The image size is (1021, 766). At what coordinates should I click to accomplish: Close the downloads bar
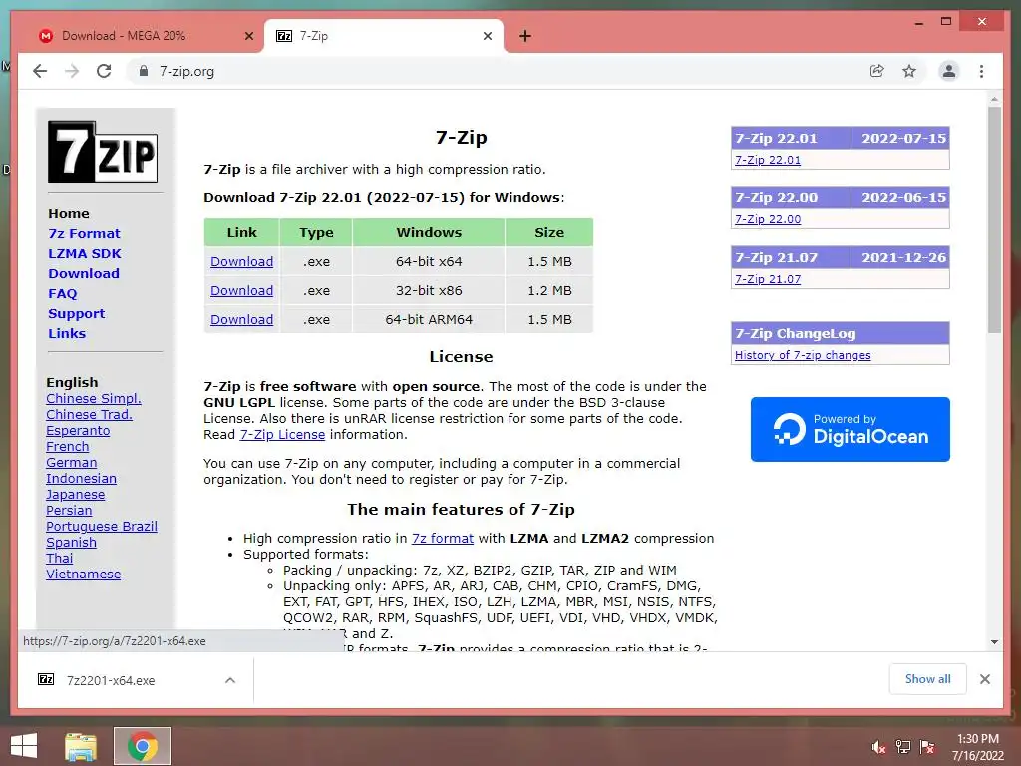(984, 679)
